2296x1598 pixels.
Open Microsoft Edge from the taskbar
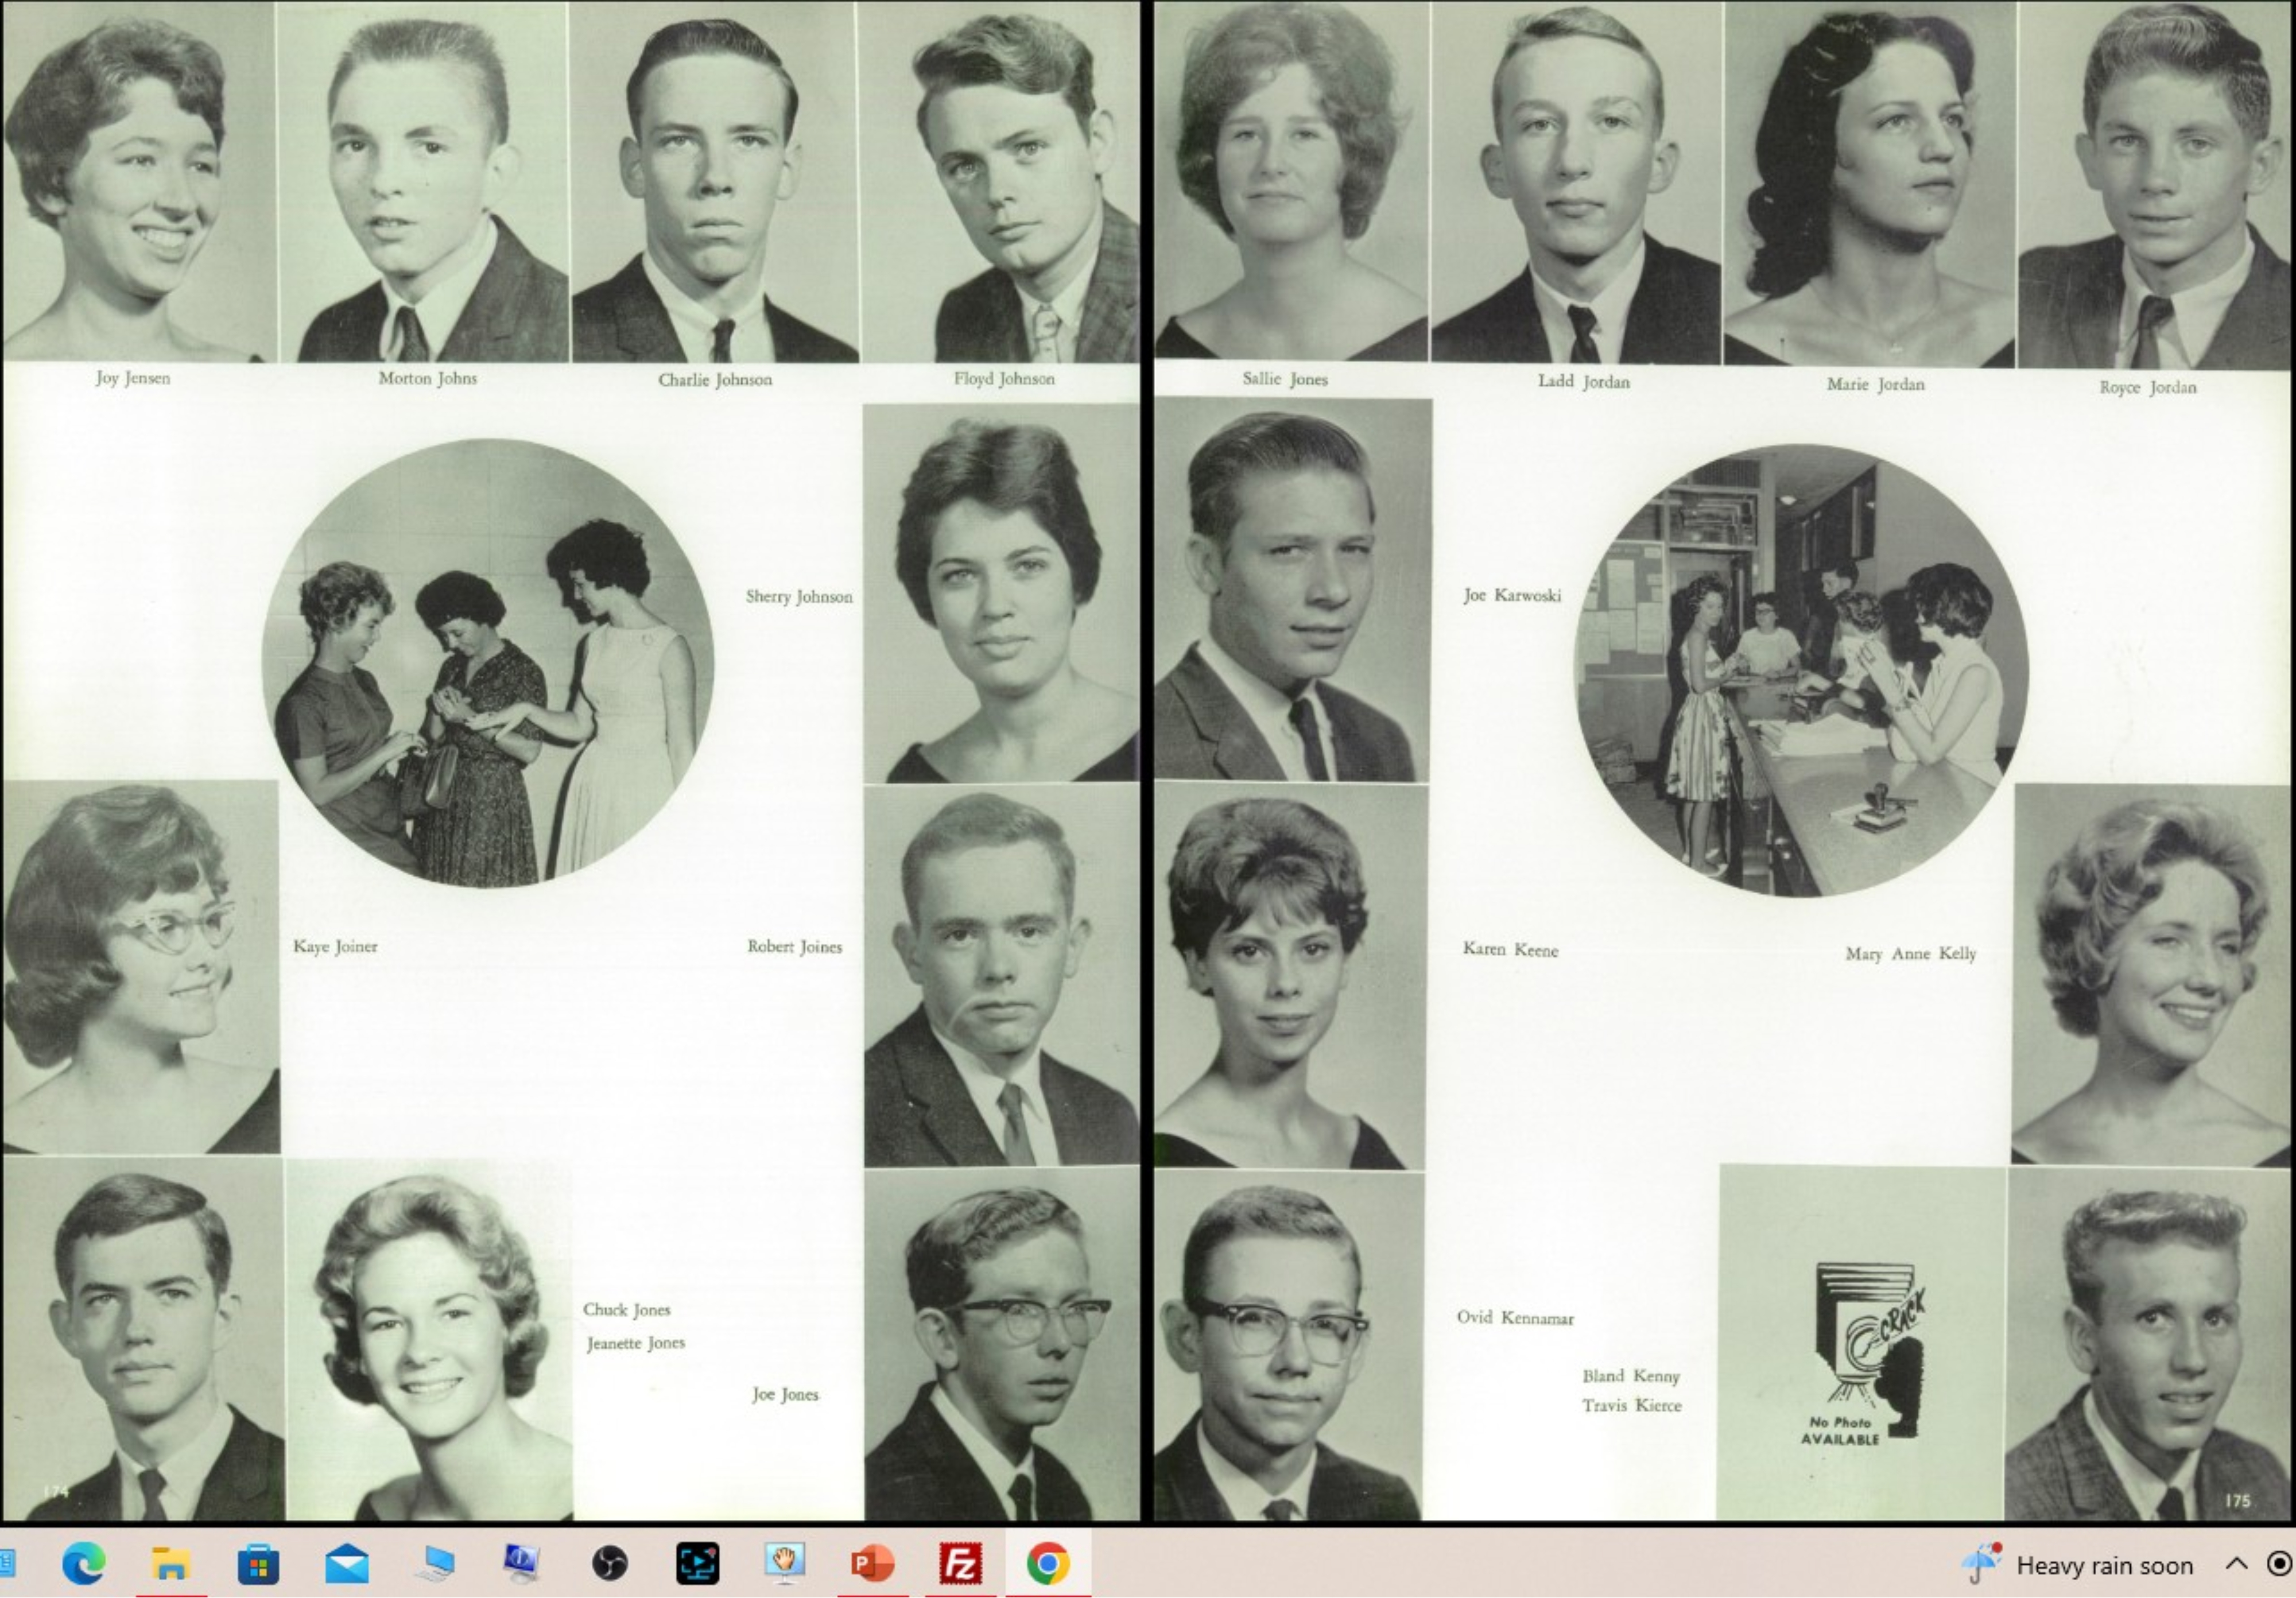point(83,1563)
